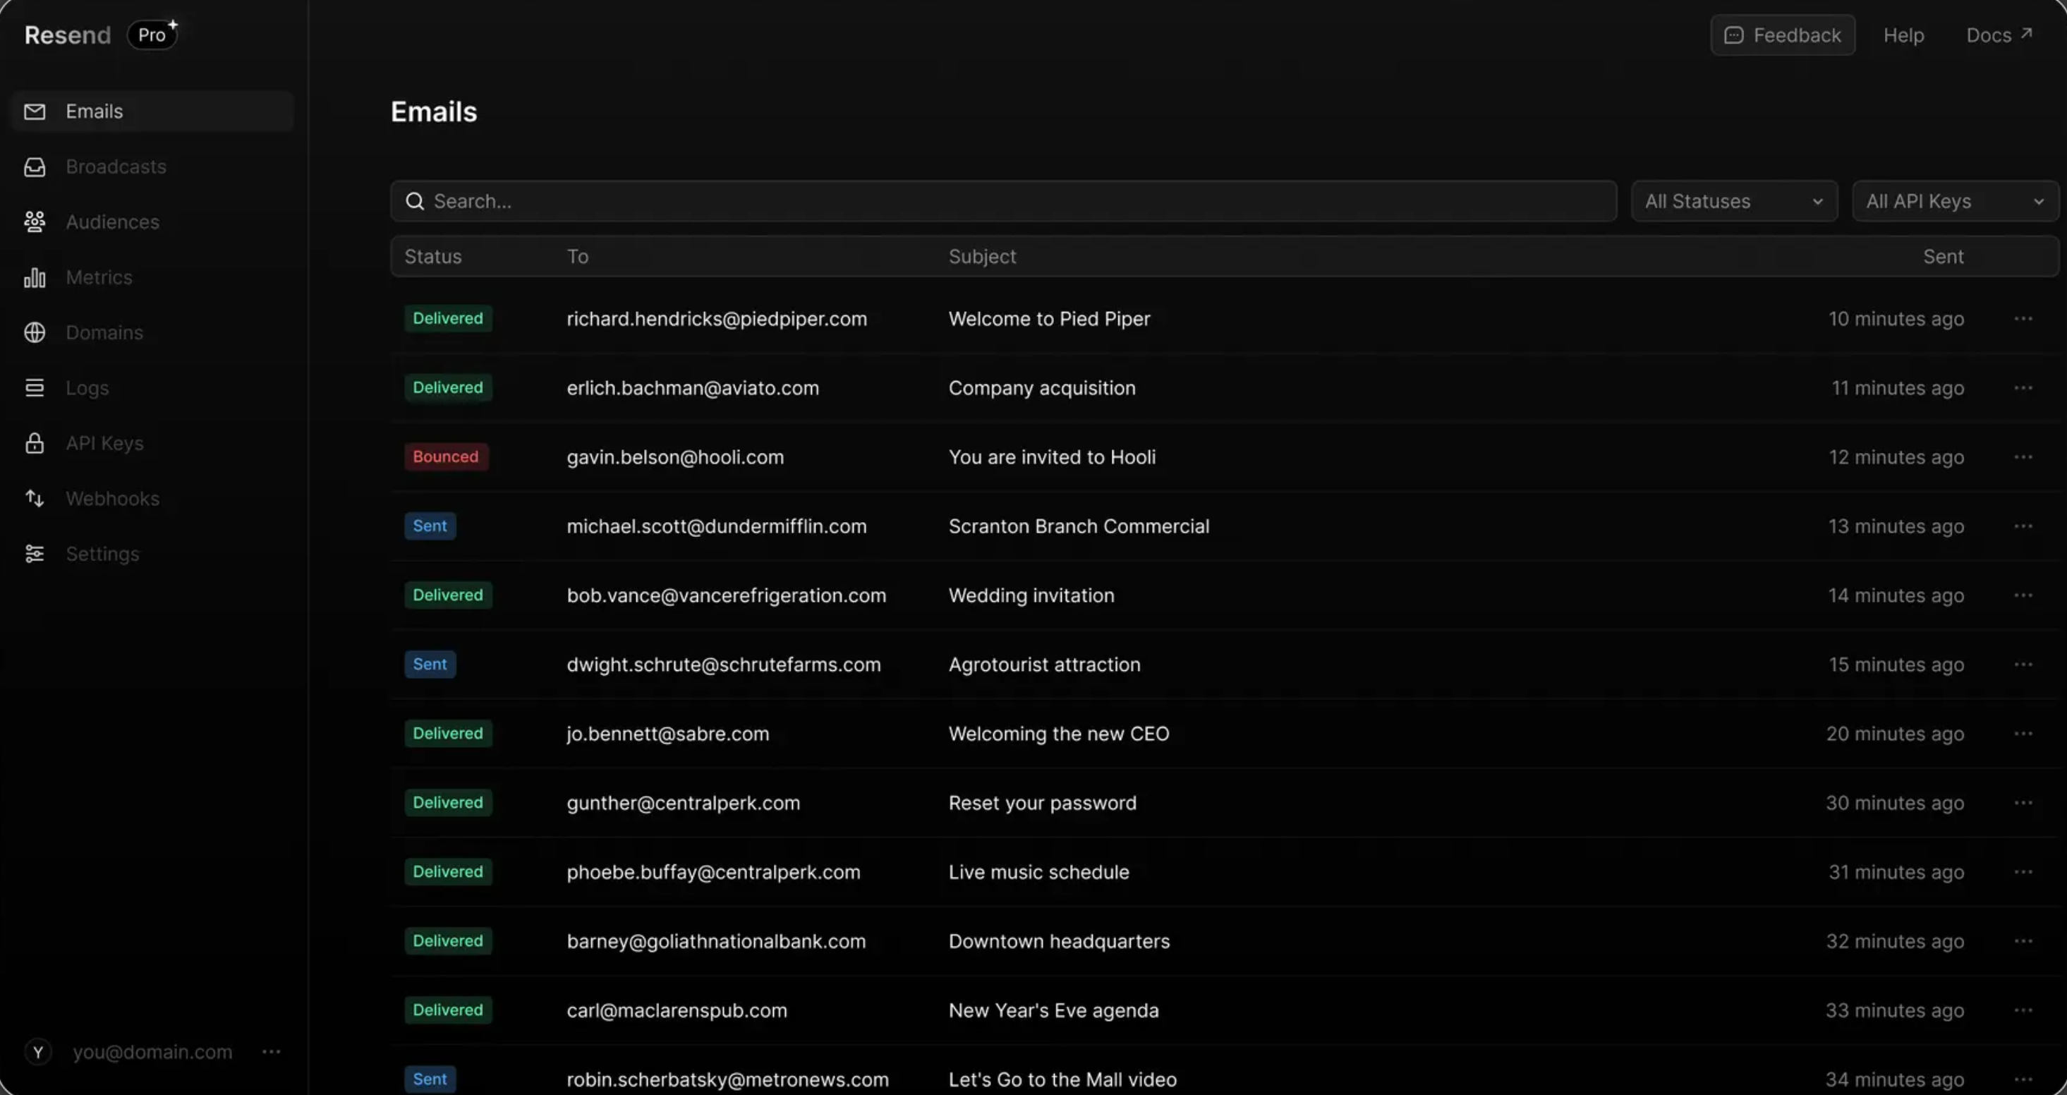Select dwight.schrute@schrutefarms.com recipient
Viewport: 2067px width, 1095px height.
click(x=724, y=665)
